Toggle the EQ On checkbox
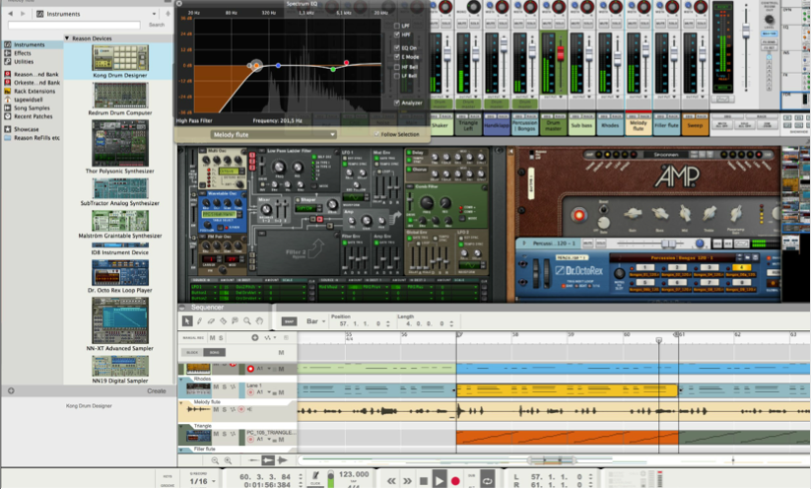811x489 pixels. tap(397, 47)
